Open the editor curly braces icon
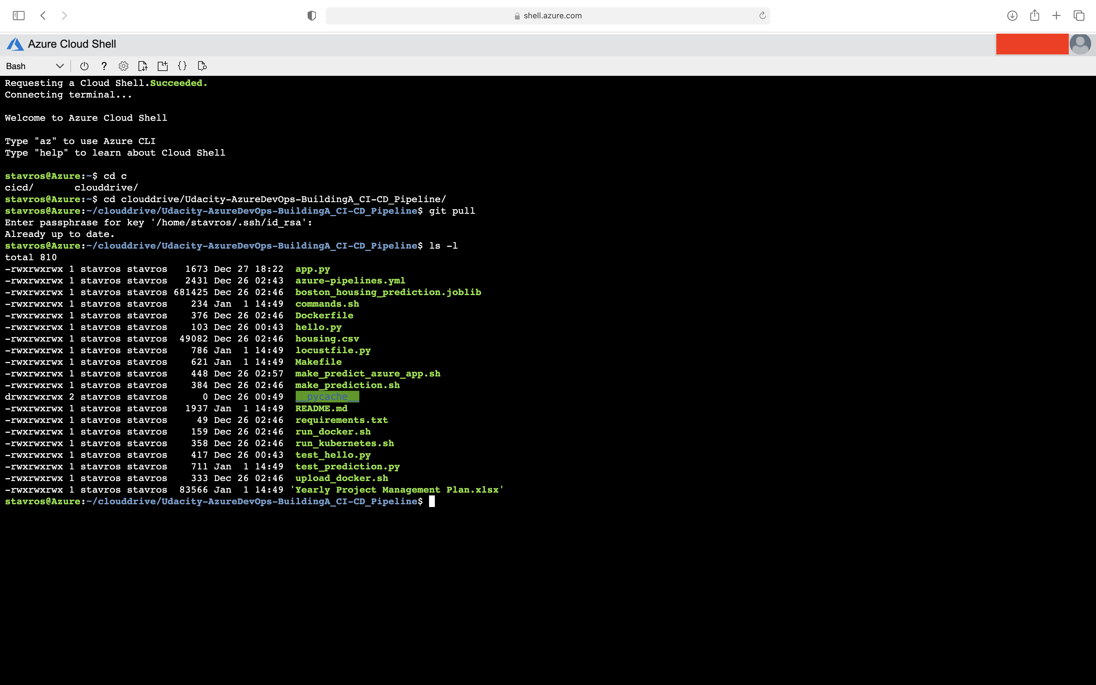The image size is (1096, 685). click(183, 66)
